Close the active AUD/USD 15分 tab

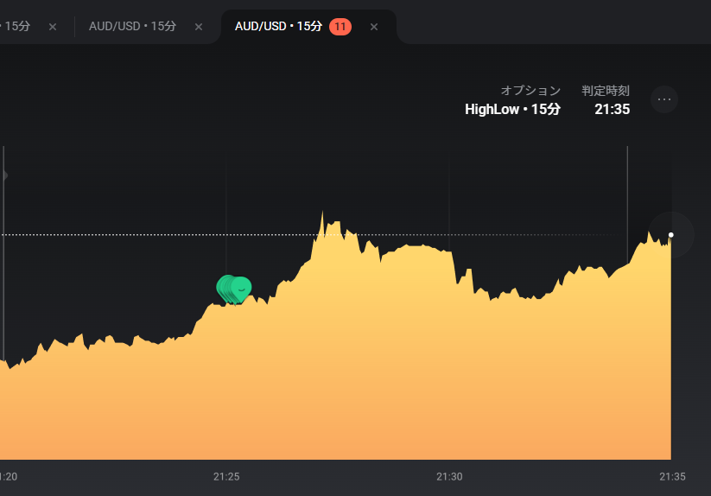[373, 27]
